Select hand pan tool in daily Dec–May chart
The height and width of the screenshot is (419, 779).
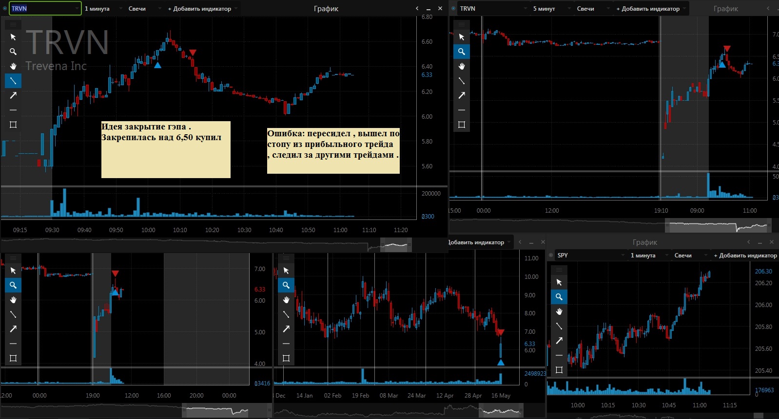(x=286, y=300)
